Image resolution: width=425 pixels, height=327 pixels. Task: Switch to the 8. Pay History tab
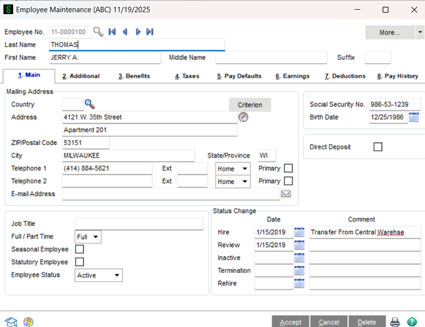point(397,76)
